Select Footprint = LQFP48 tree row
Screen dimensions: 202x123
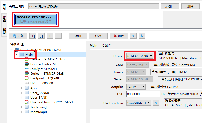pyautogui.click(x=45, y=78)
